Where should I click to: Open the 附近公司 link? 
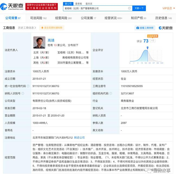79,138
